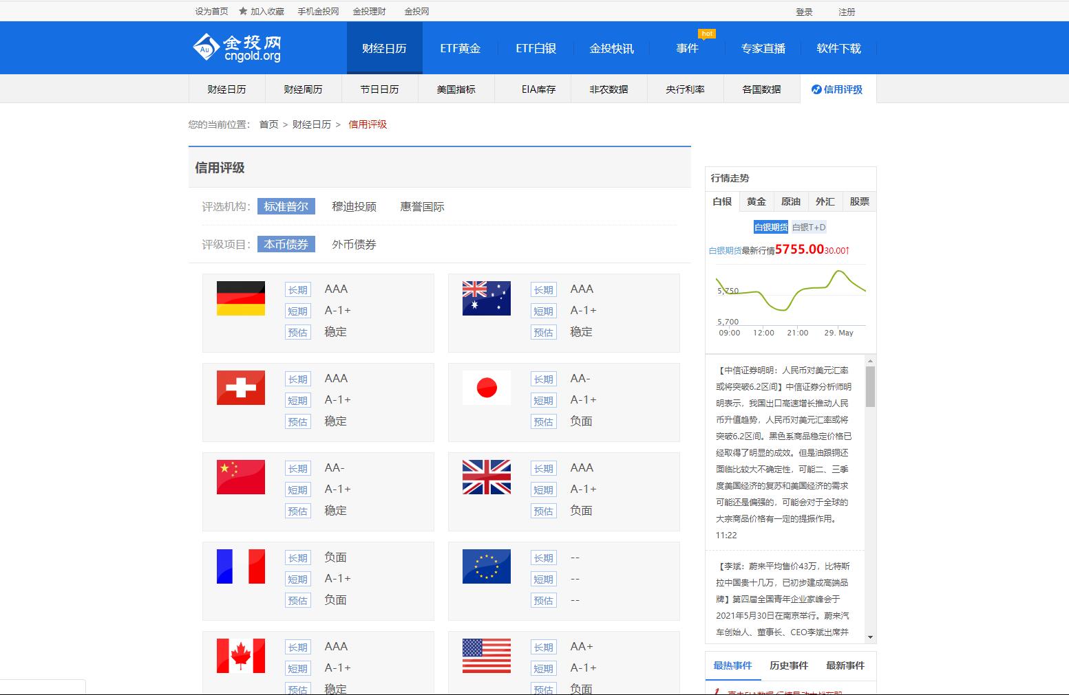Open the 原油 market tab

[790, 201]
